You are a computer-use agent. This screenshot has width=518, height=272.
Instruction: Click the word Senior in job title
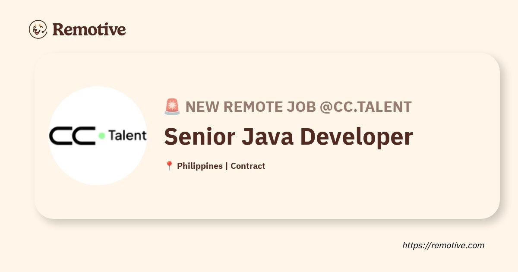point(200,137)
